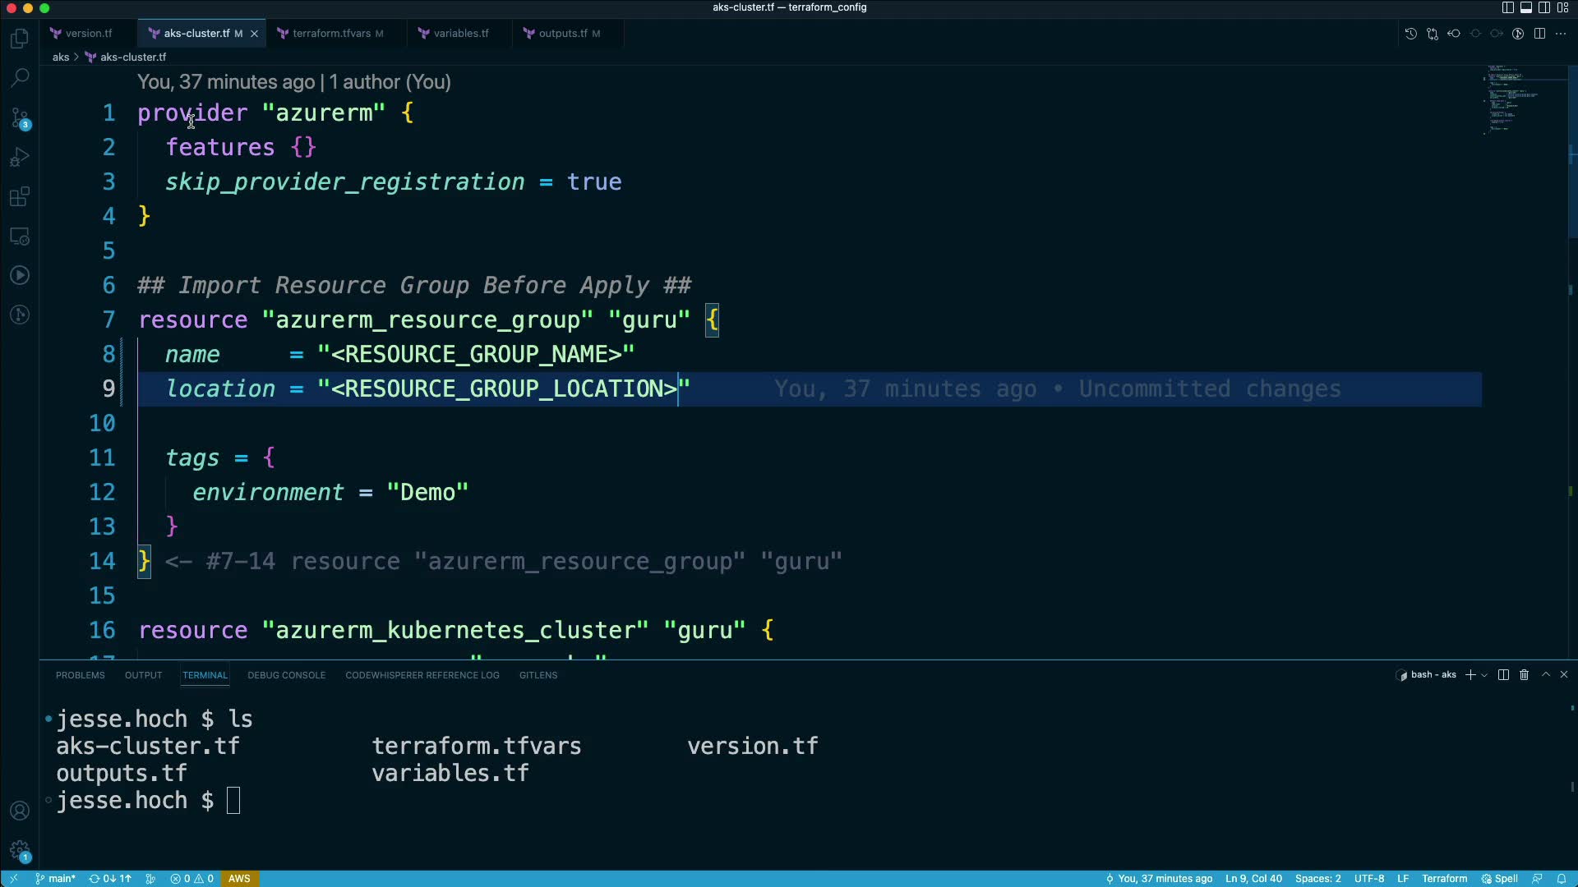Maximize the terminal panel with chevron
The image size is (1578, 887).
click(1545, 675)
